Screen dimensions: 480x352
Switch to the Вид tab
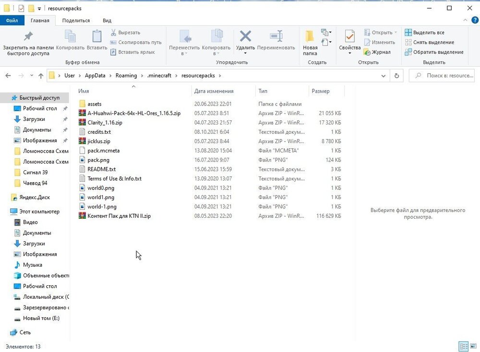coord(107,21)
